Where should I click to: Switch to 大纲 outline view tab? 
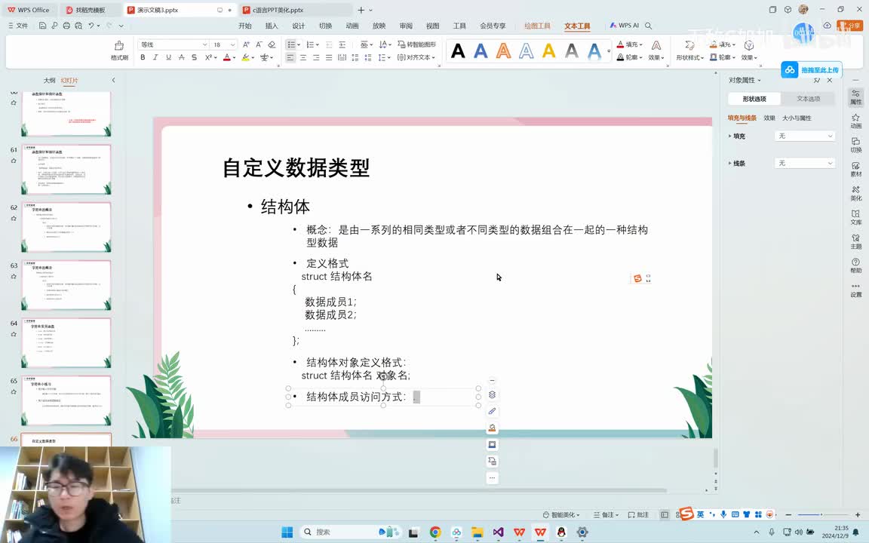click(49, 81)
